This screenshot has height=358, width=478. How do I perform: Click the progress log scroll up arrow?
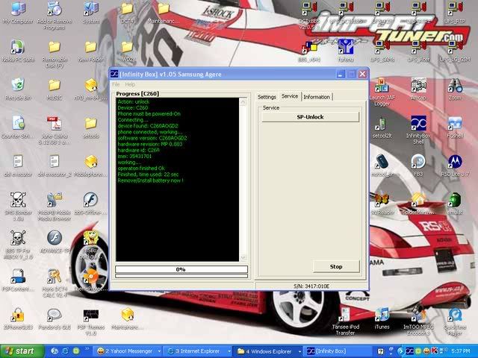(x=243, y=102)
